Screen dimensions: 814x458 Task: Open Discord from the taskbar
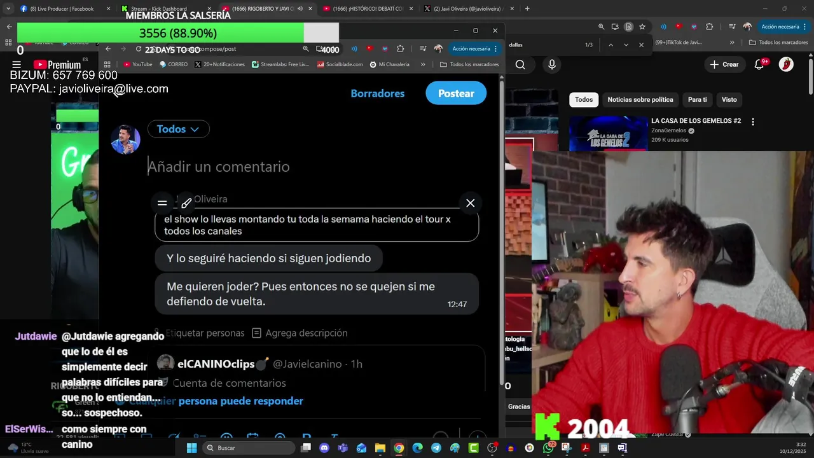(x=324, y=448)
